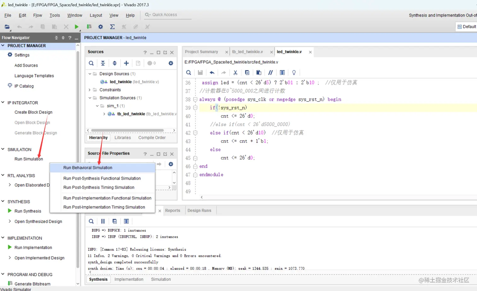Paste from clipboard in editor toolbar
This screenshot has height=291, width=477.
259,73
